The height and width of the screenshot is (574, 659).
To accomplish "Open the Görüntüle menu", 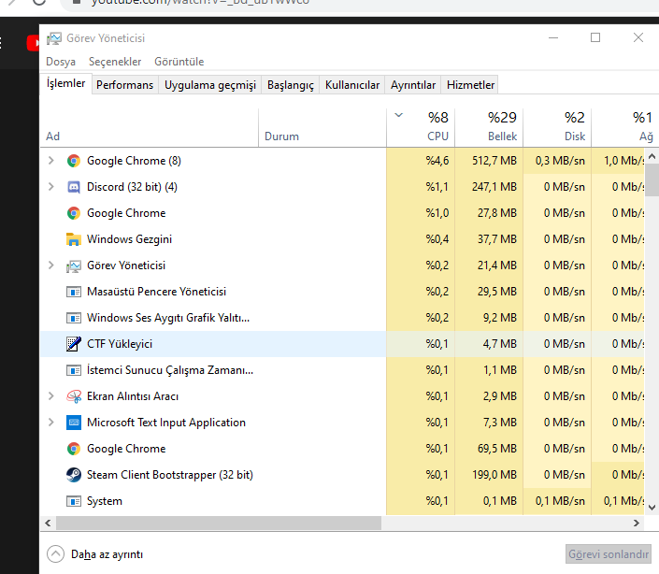I will tap(179, 62).
